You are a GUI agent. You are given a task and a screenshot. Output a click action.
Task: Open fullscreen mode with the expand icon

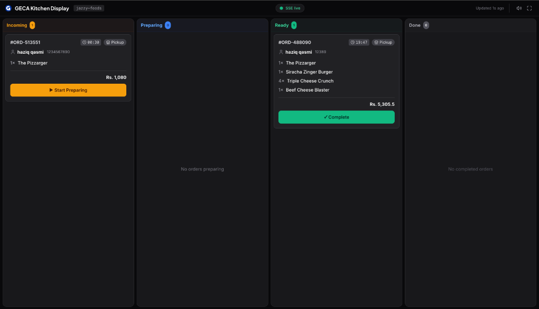[x=530, y=8]
